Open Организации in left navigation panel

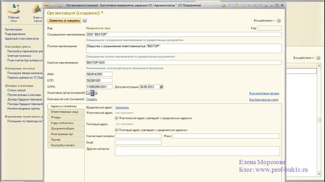[14, 29]
